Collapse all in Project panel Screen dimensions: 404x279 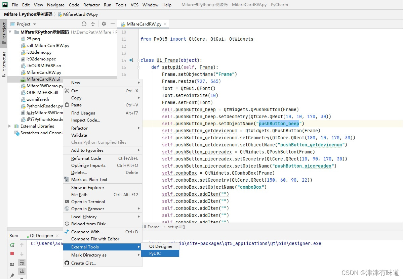tap(93, 24)
